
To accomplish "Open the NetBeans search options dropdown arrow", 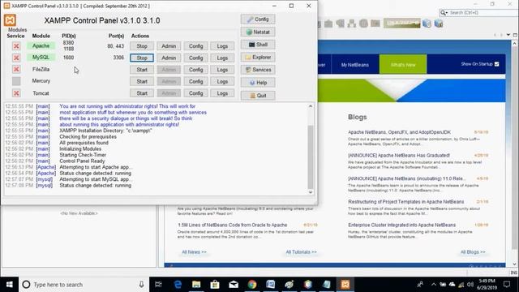I will point(447,13).
